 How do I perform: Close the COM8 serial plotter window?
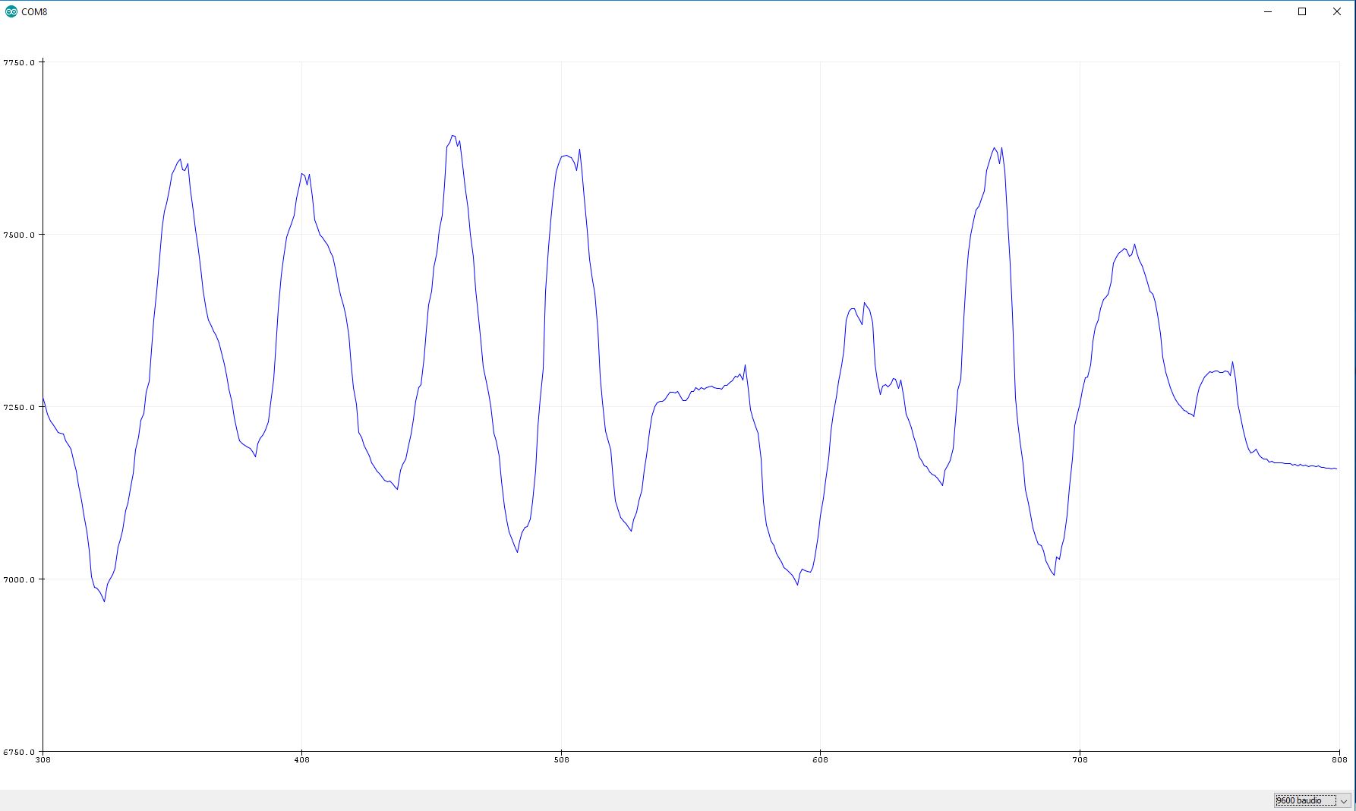pos(1337,11)
